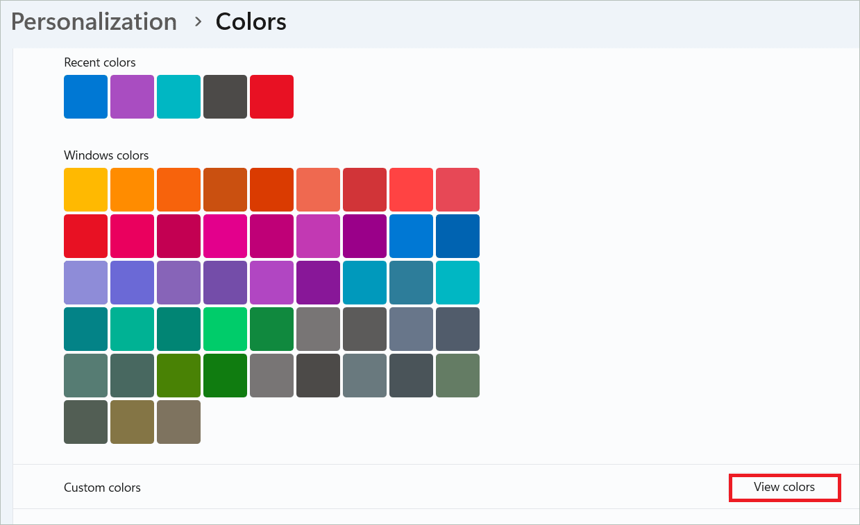Image resolution: width=860 pixels, height=525 pixels.
Task: Pick the olive brown swatch in last row
Action: (x=132, y=422)
